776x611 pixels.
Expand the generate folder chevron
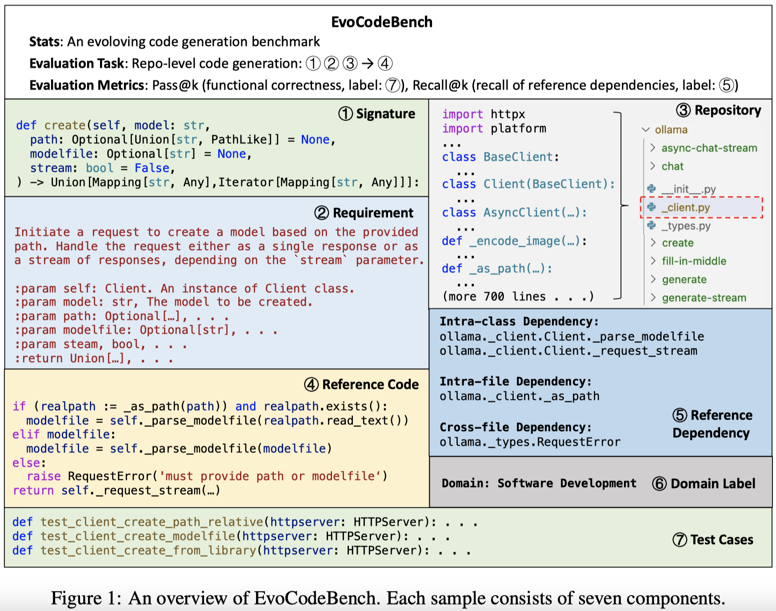pos(653,279)
